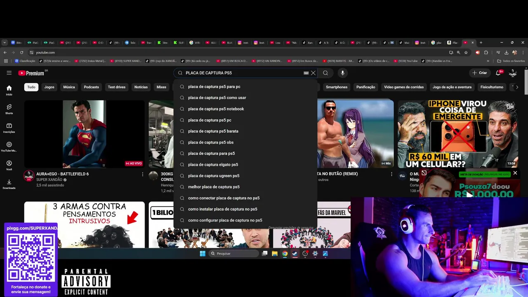Image resolution: width=528 pixels, height=297 pixels.
Task: Open Início in the left sidebar
Action: click(9, 90)
